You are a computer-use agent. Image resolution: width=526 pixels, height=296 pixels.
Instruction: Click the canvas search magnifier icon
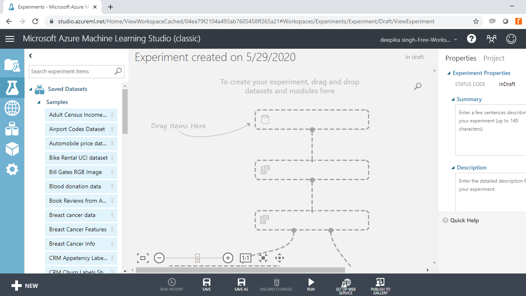pyautogui.click(x=418, y=86)
